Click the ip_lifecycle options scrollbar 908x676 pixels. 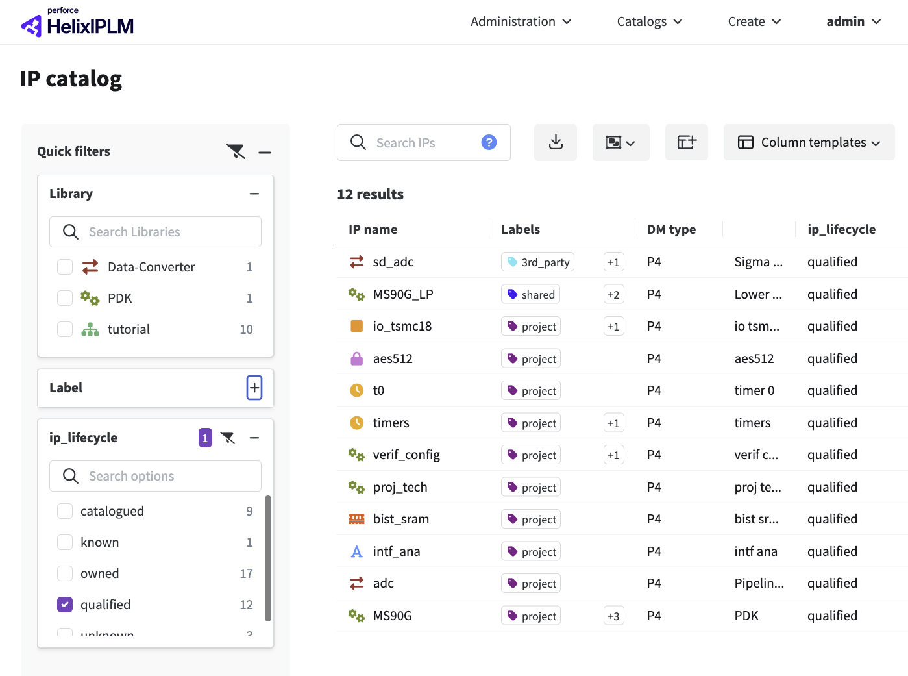268,558
